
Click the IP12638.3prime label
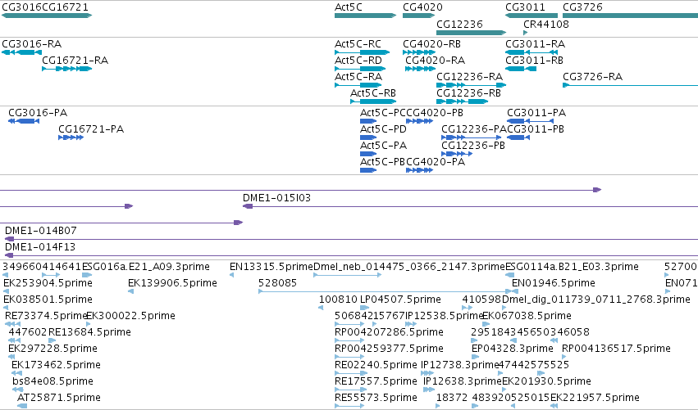462,381
